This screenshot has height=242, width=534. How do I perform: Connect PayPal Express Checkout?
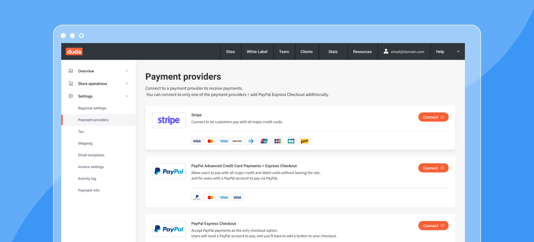click(433, 226)
